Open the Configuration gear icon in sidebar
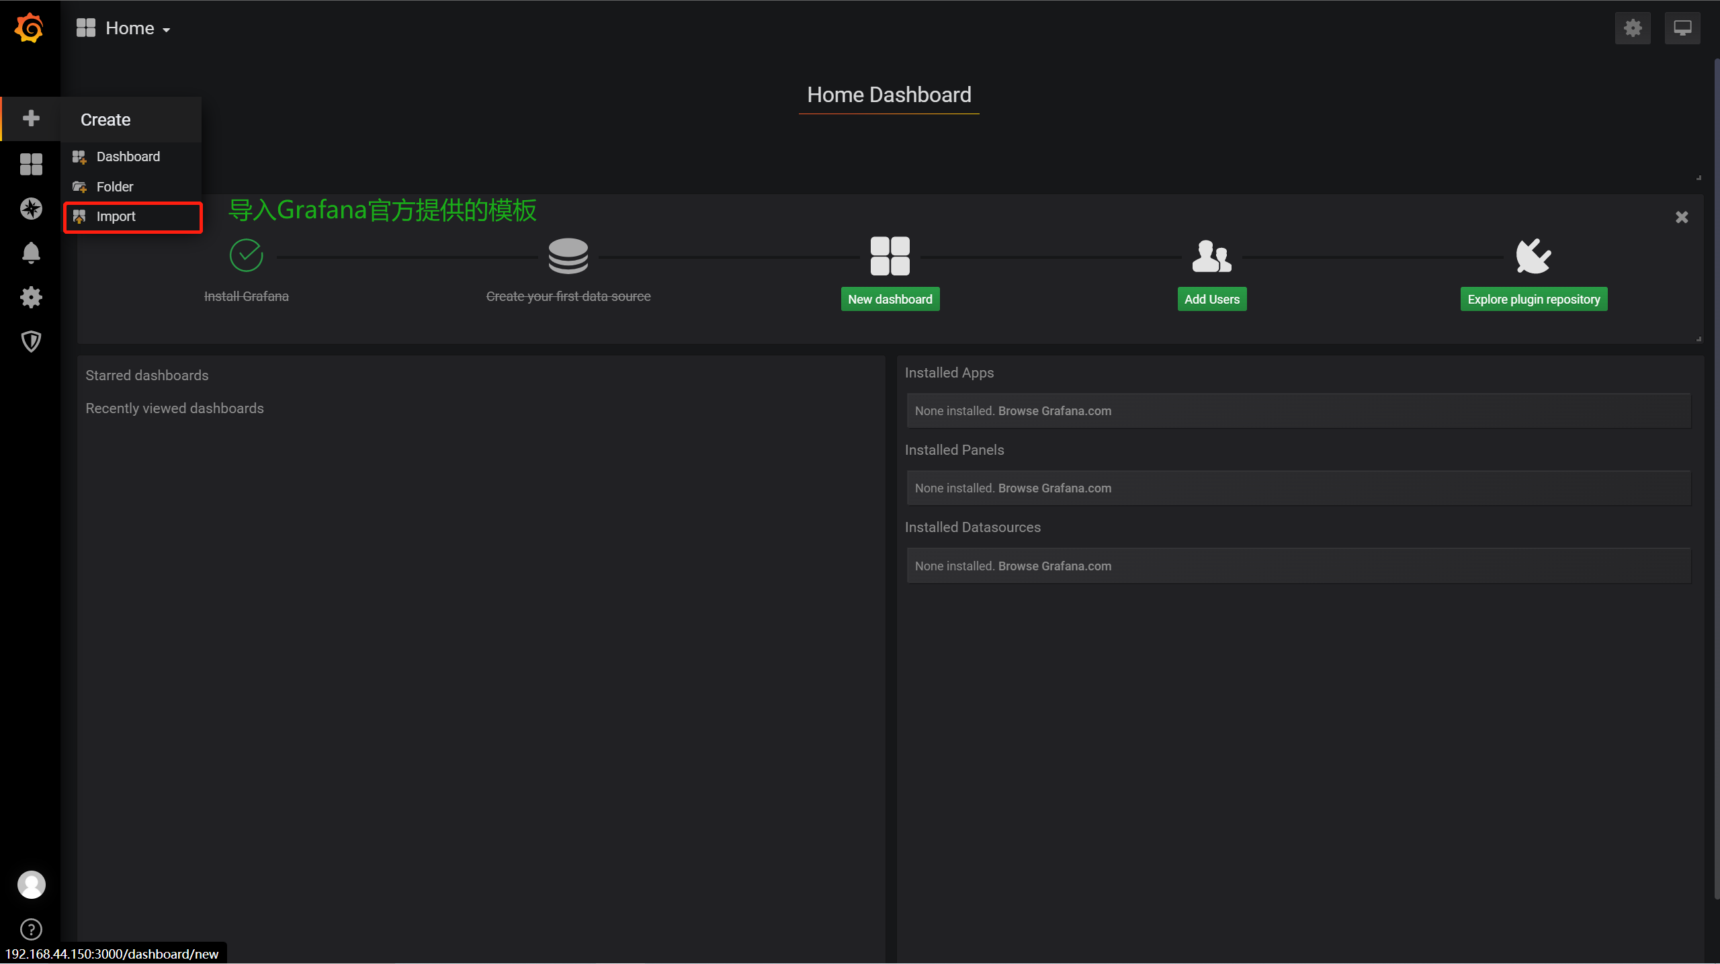 pyautogui.click(x=31, y=297)
